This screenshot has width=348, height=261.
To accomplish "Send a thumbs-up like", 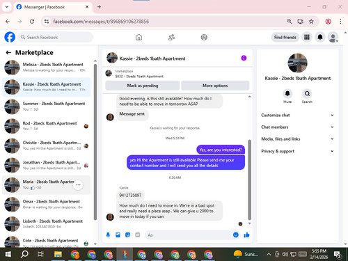I will pyautogui.click(x=246, y=235).
